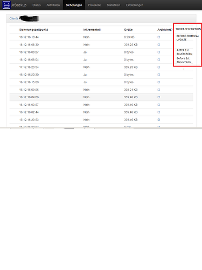The height and width of the screenshot is (270, 202).
Task: Click 'Nein' in the 16.12.16 02:44 row
Action: tap(86, 112)
